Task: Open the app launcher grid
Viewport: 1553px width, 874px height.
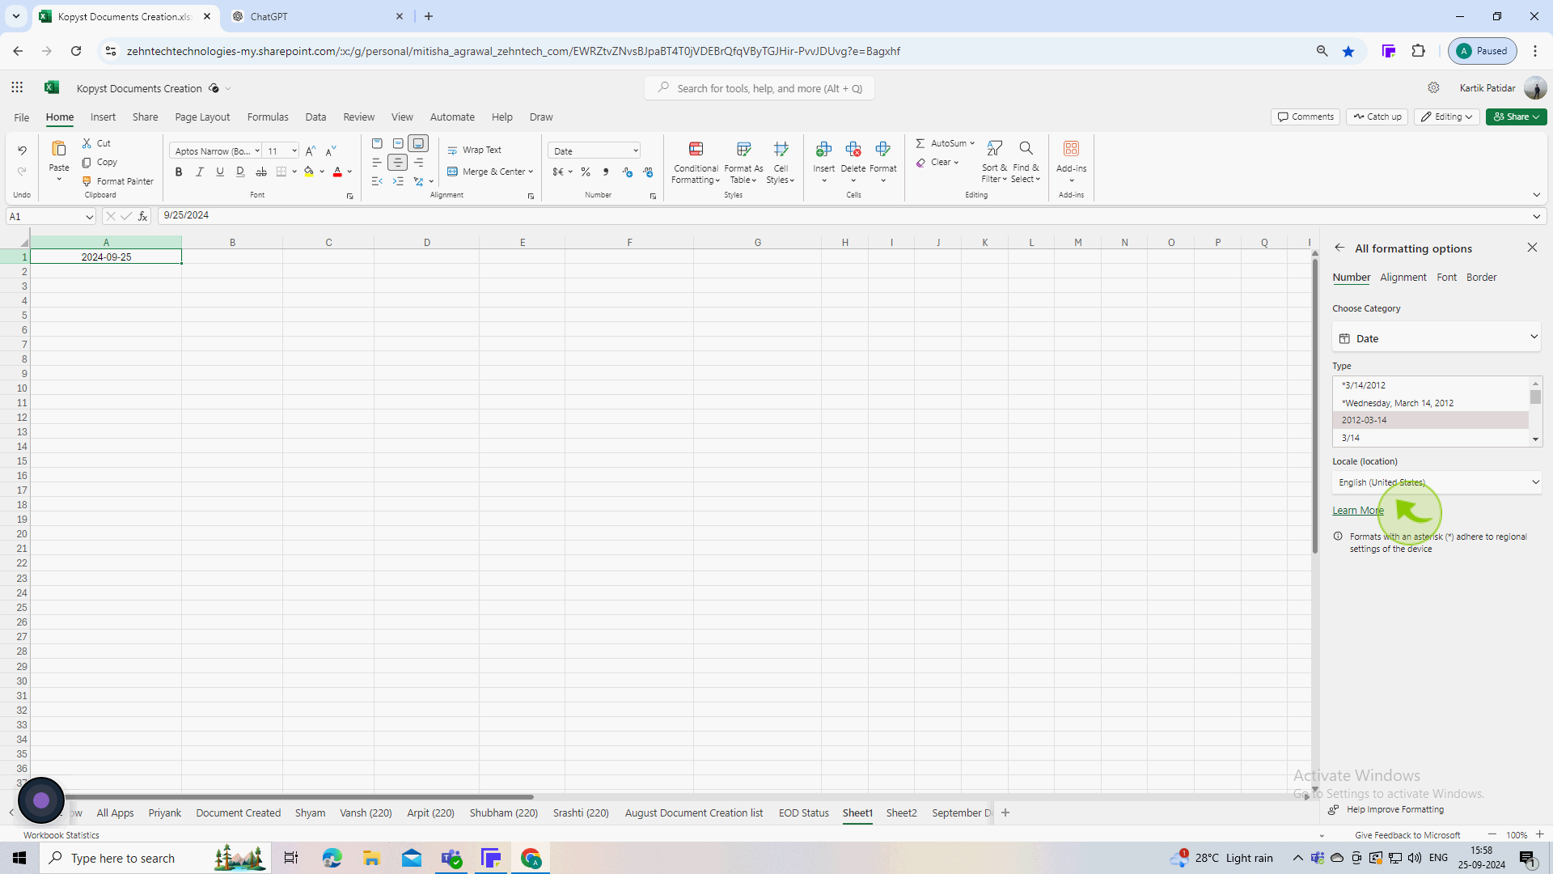Action: coord(17,87)
